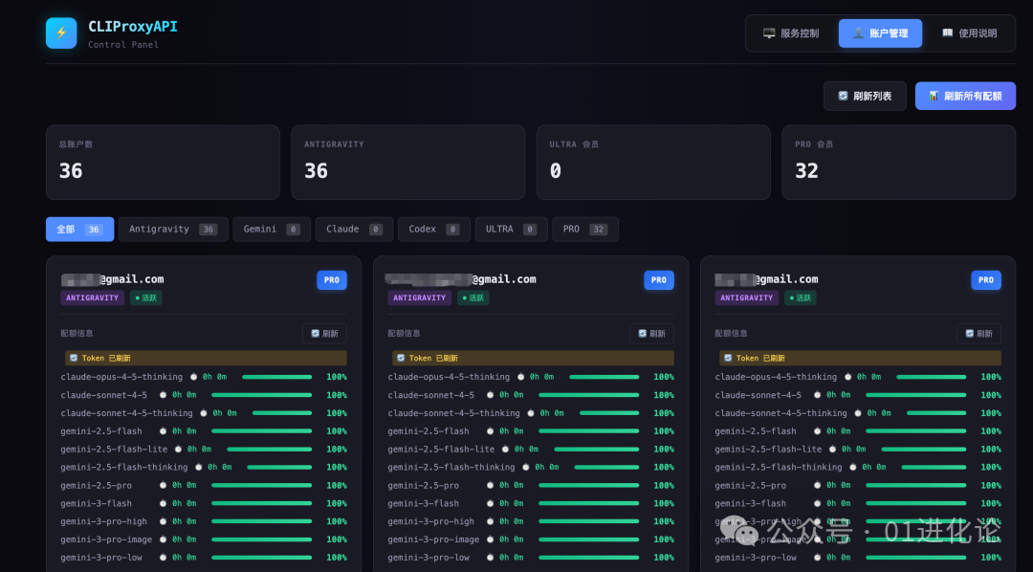
Task: Click gemini-3-pro-image name in first card
Action: [x=106, y=539]
